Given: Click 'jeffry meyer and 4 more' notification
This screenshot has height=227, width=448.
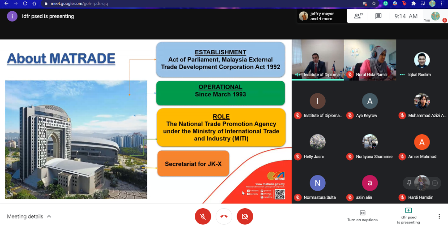Looking at the screenshot, I should 321,16.
